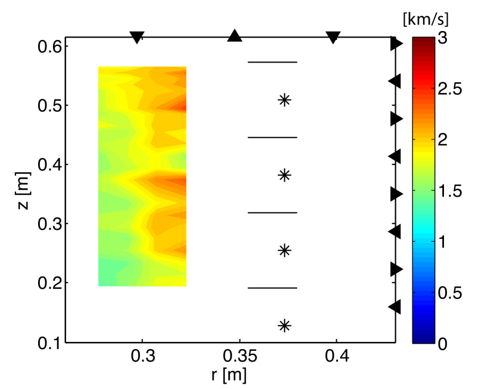The image size is (494, 389).
Task: Click the r-axis tick label "0.3"
Action: tap(143, 356)
